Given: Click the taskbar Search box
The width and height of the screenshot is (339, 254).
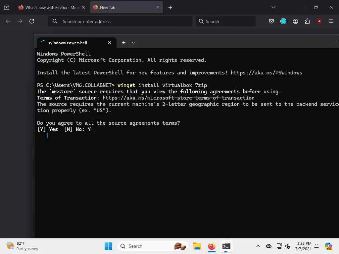Looking at the screenshot, I should (x=153, y=246).
